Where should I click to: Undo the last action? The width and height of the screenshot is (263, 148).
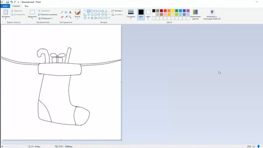click(x=11, y=2)
